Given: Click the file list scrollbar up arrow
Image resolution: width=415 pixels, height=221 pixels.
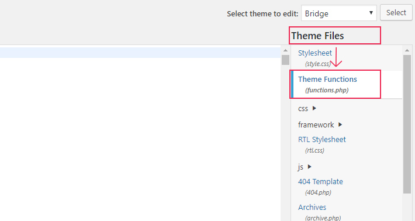Looking at the screenshot, I should 407,50.
